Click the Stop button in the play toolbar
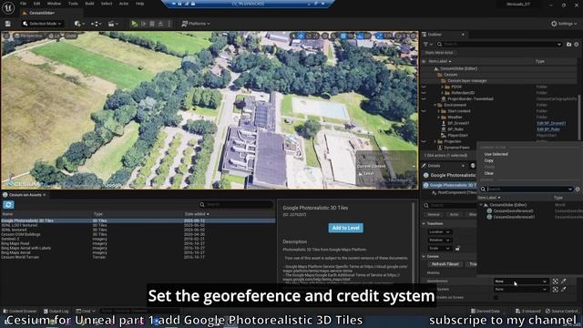Screen dimensions: 583x328 [x=152, y=24]
